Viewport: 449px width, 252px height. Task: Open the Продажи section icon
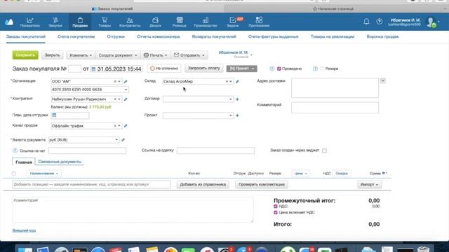pyautogui.click(x=80, y=22)
